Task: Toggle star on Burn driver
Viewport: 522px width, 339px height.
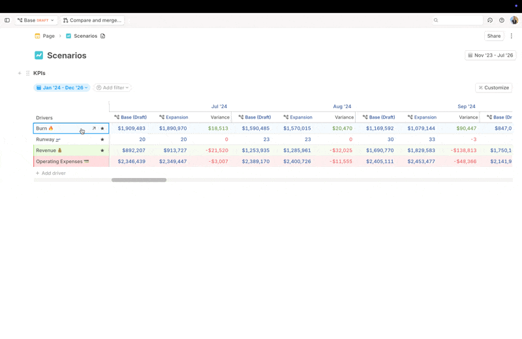Action: coord(102,128)
